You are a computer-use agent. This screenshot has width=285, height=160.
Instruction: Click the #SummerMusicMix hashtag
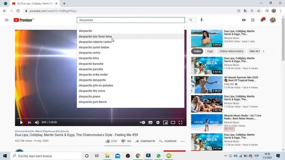point(25,131)
